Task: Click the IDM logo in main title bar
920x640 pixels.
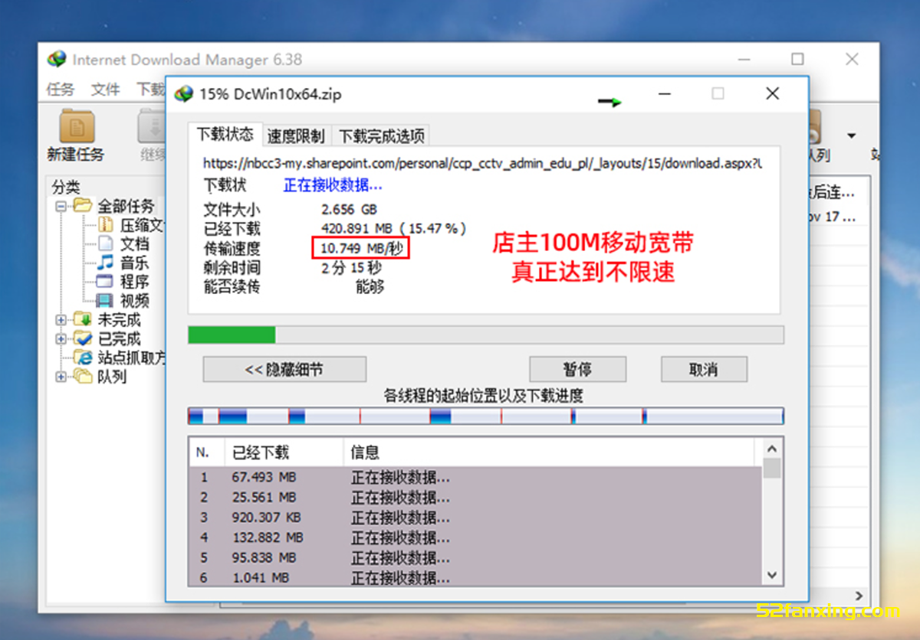Action: (56, 59)
